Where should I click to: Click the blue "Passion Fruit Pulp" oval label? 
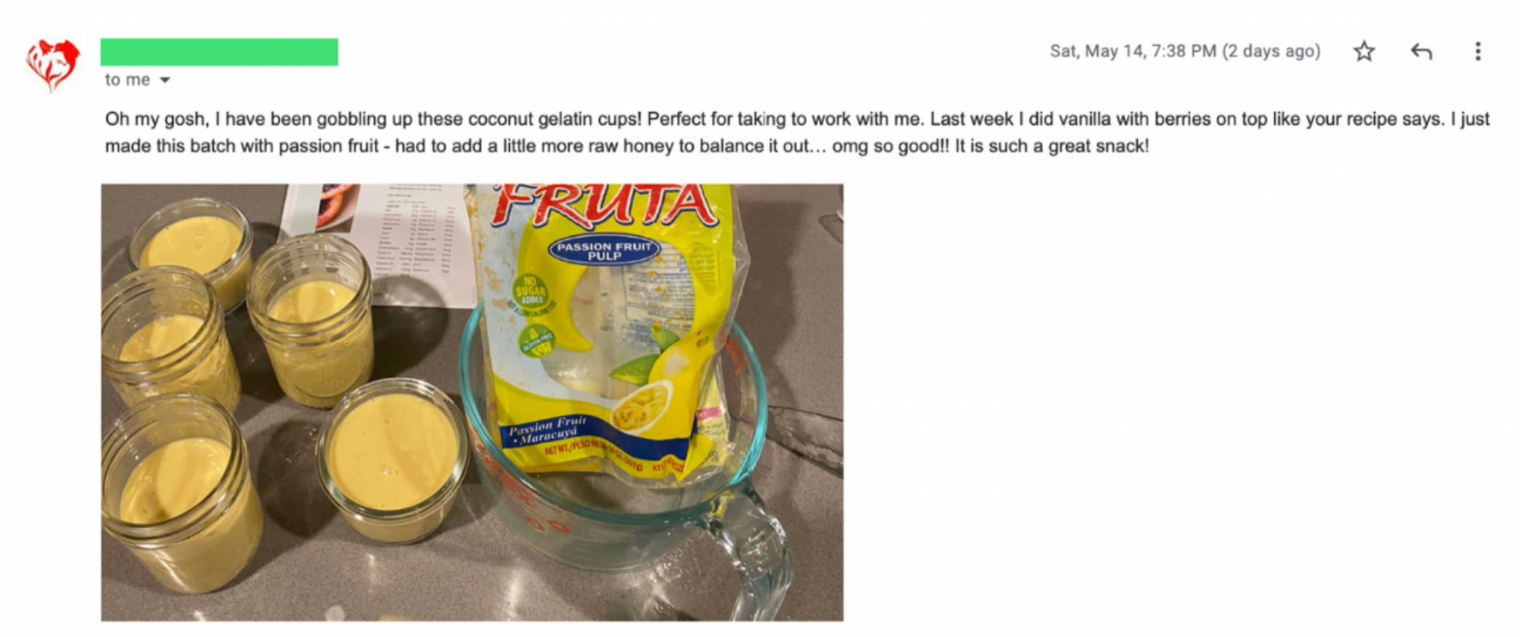click(604, 250)
